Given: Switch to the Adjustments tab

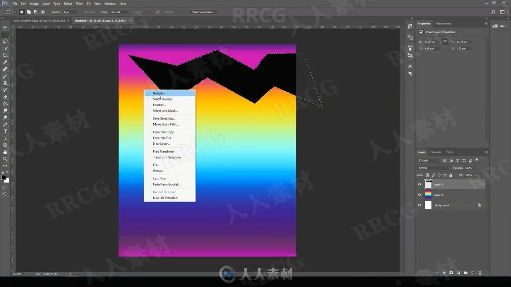Looking at the screenshot, I should click(x=443, y=24).
